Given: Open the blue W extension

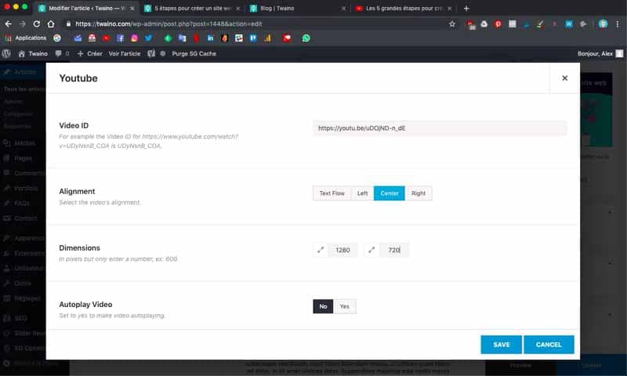Looking at the screenshot, I should coord(569,24).
